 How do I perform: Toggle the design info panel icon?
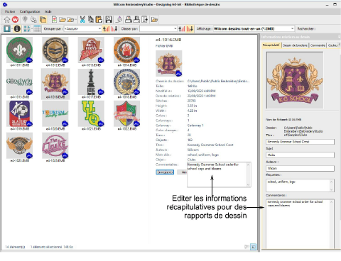pyautogui.click(x=17, y=28)
